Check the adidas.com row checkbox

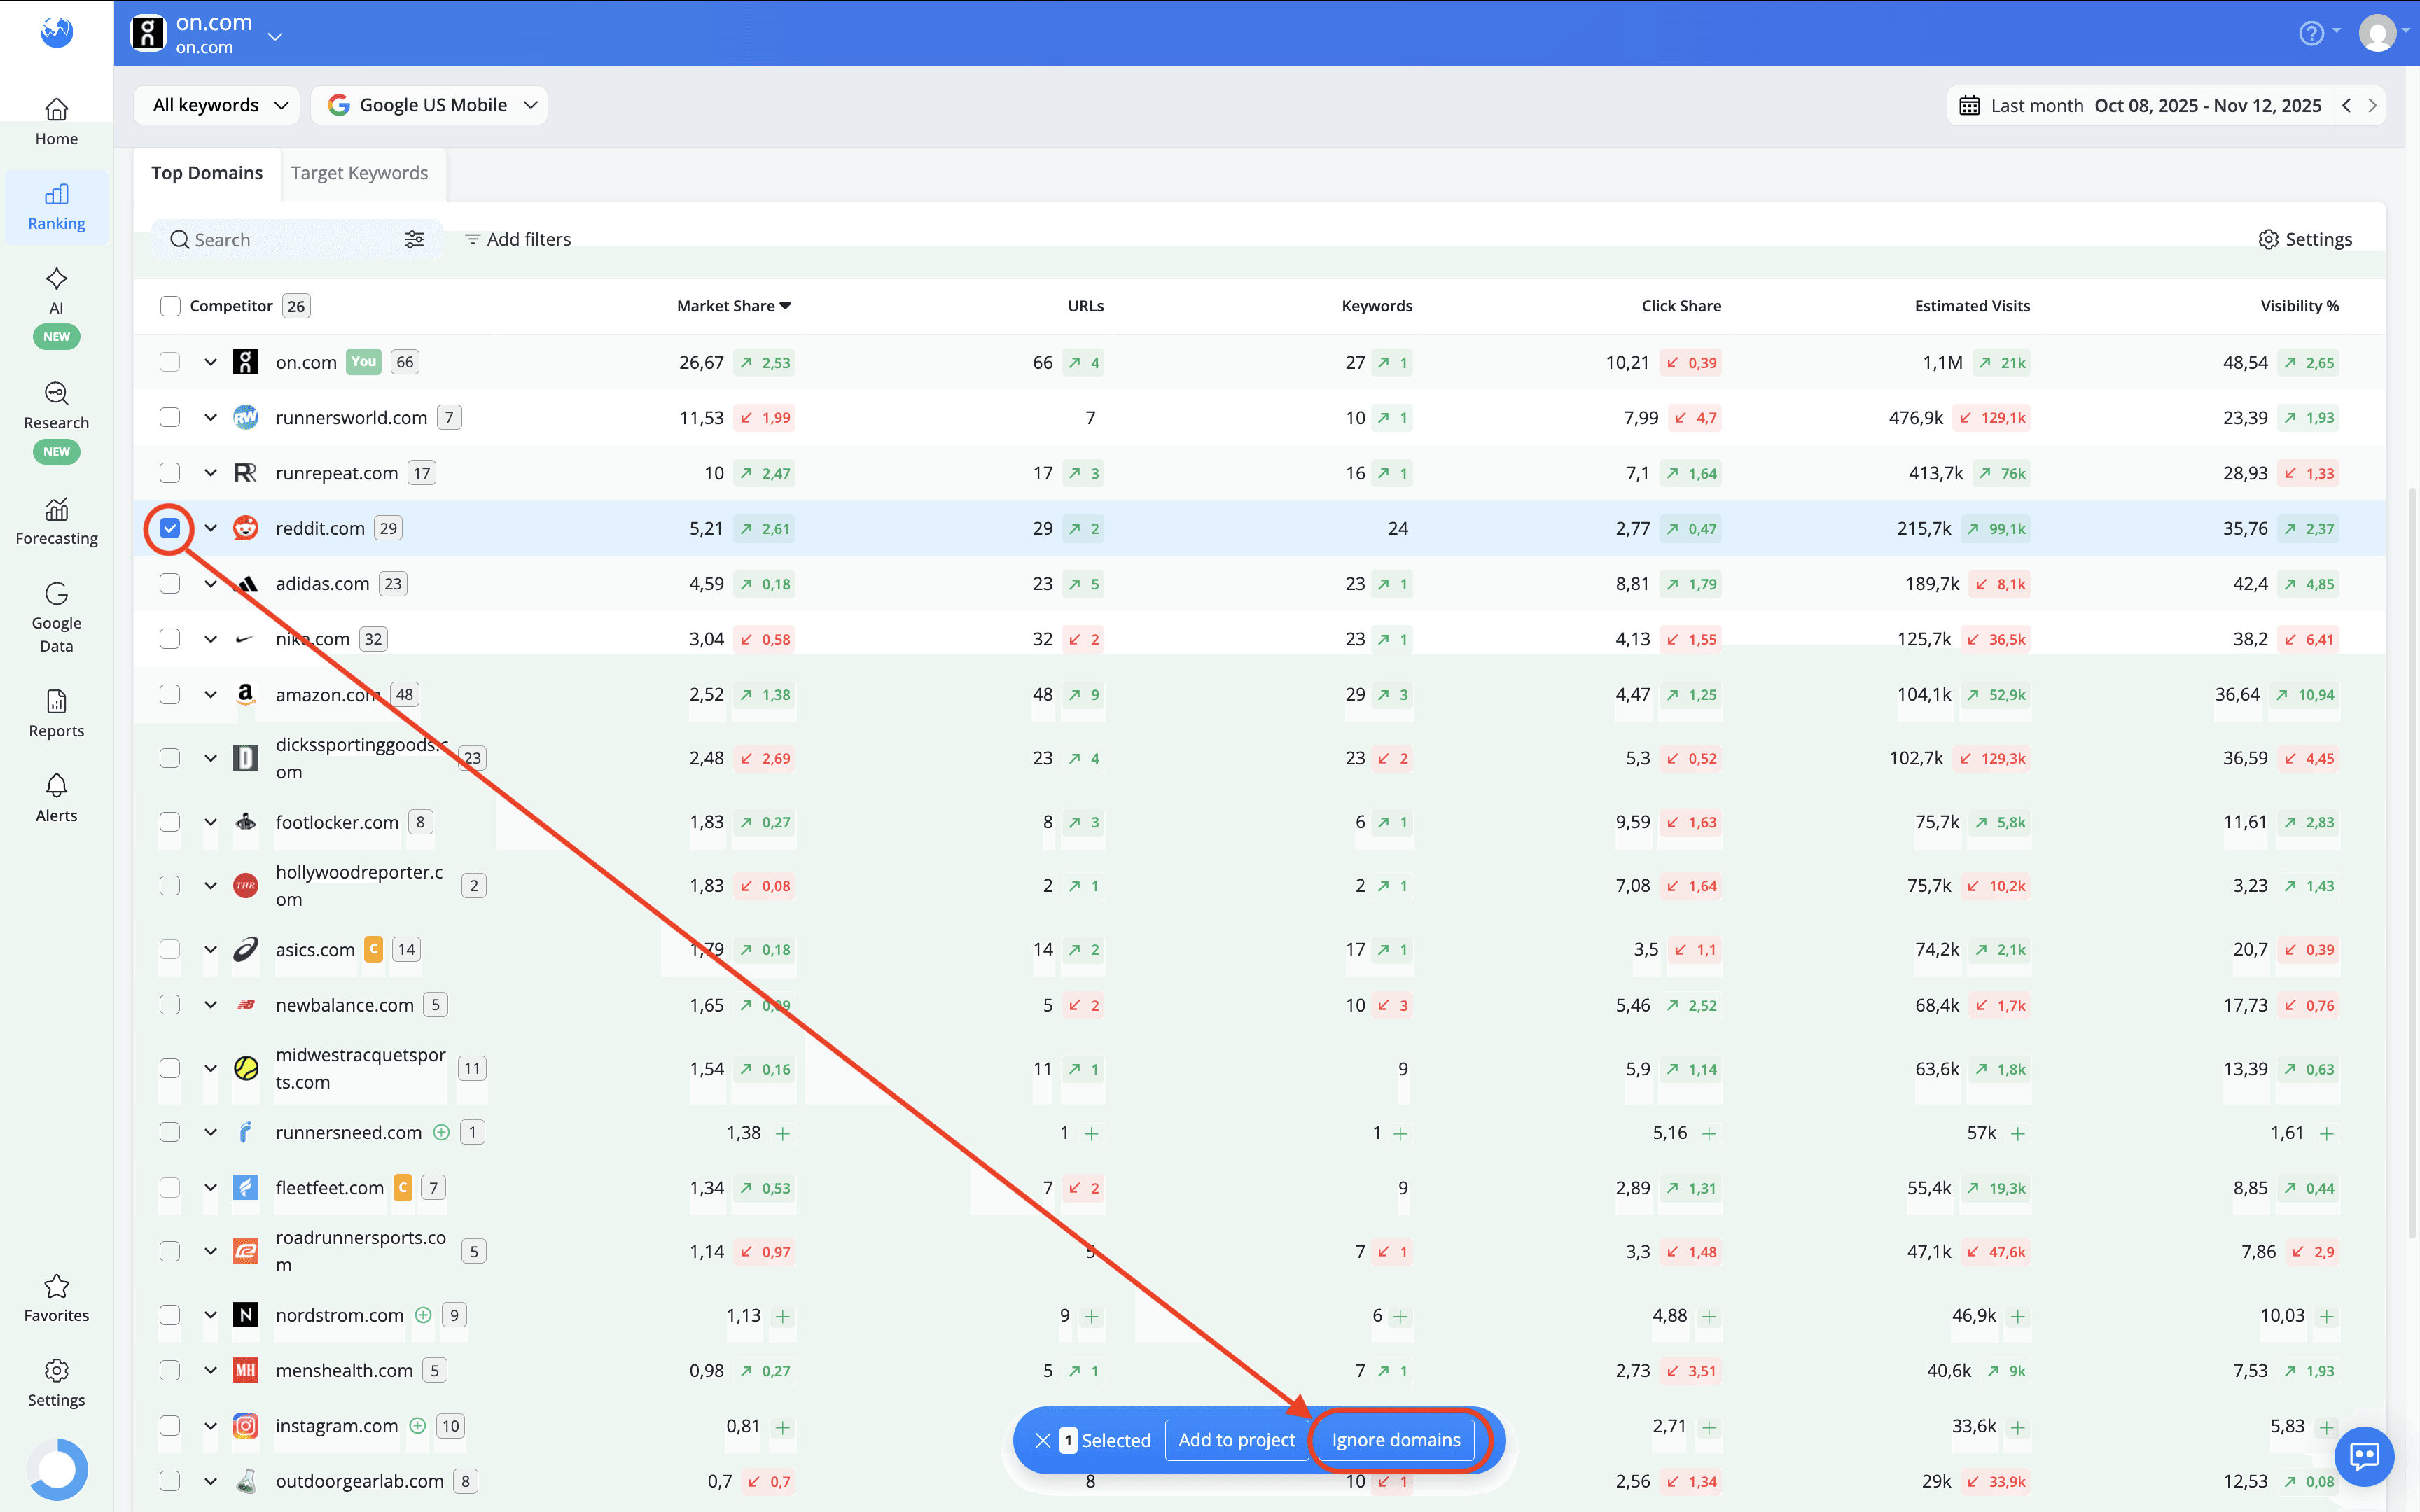pyautogui.click(x=170, y=583)
